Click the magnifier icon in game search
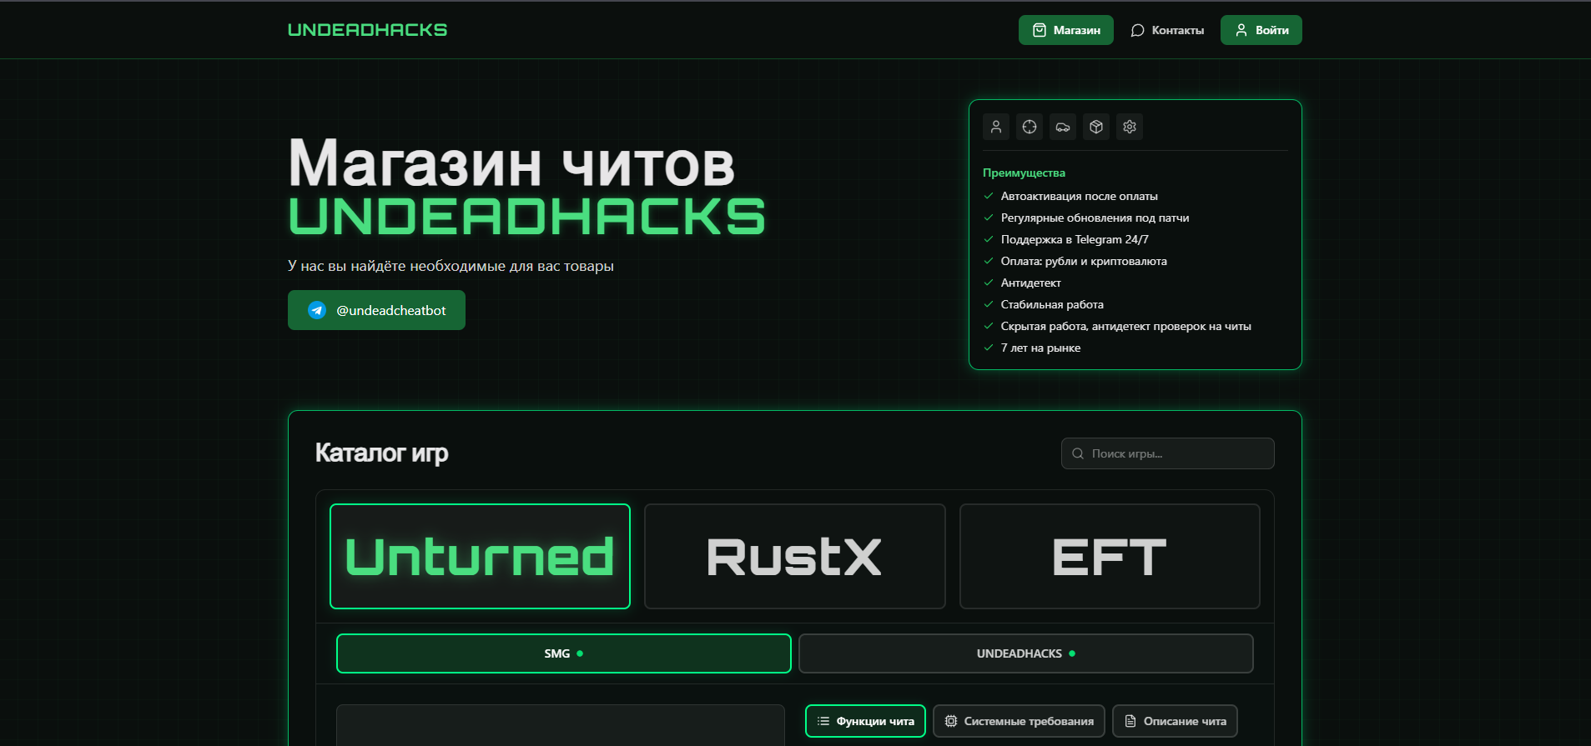Screen dimensions: 1591x746 click(1078, 453)
